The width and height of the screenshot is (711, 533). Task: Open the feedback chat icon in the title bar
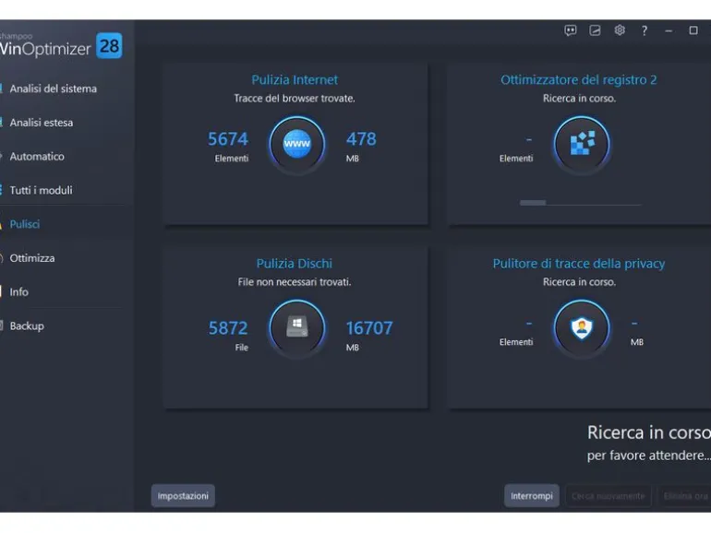tap(571, 30)
